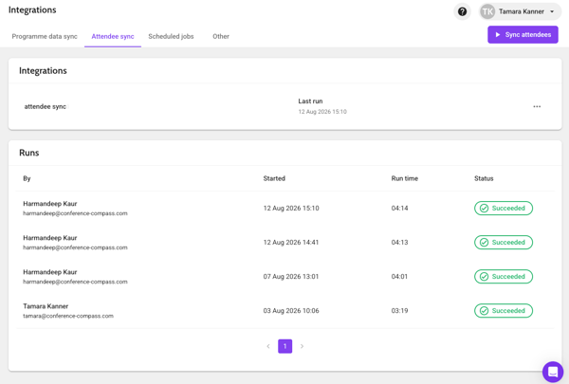Switch to Programme data sync tab

point(45,36)
